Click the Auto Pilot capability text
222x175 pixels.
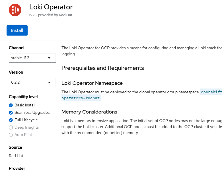click(x=23, y=135)
